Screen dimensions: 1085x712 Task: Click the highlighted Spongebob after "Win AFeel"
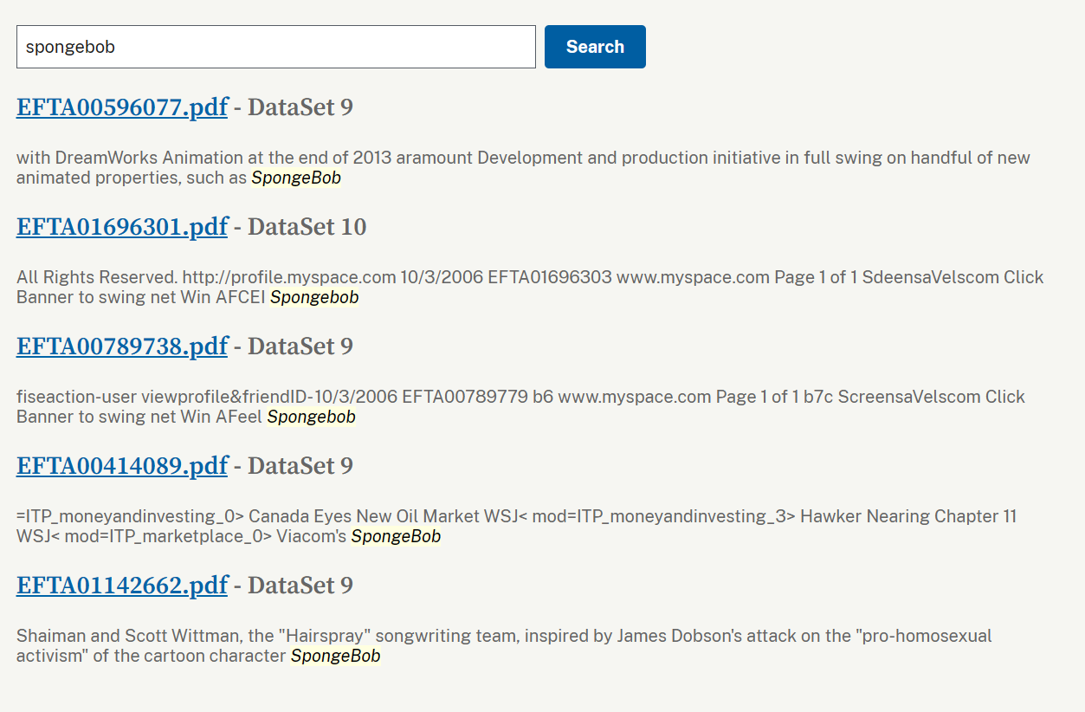click(x=311, y=417)
